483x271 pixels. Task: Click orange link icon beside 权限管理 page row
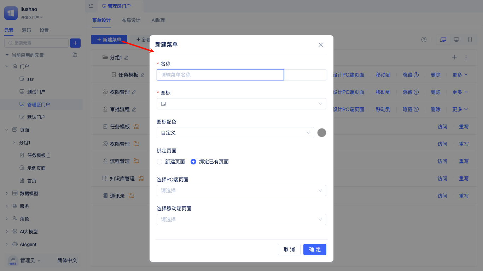[x=136, y=144]
